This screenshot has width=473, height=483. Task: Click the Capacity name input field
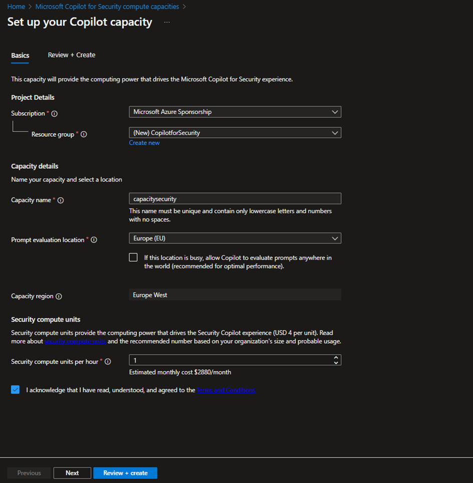tap(235, 199)
